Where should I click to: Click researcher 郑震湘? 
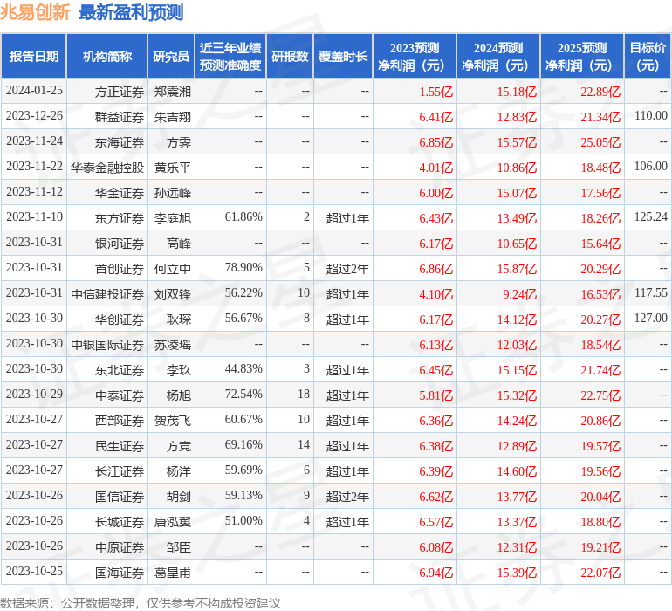(x=172, y=92)
